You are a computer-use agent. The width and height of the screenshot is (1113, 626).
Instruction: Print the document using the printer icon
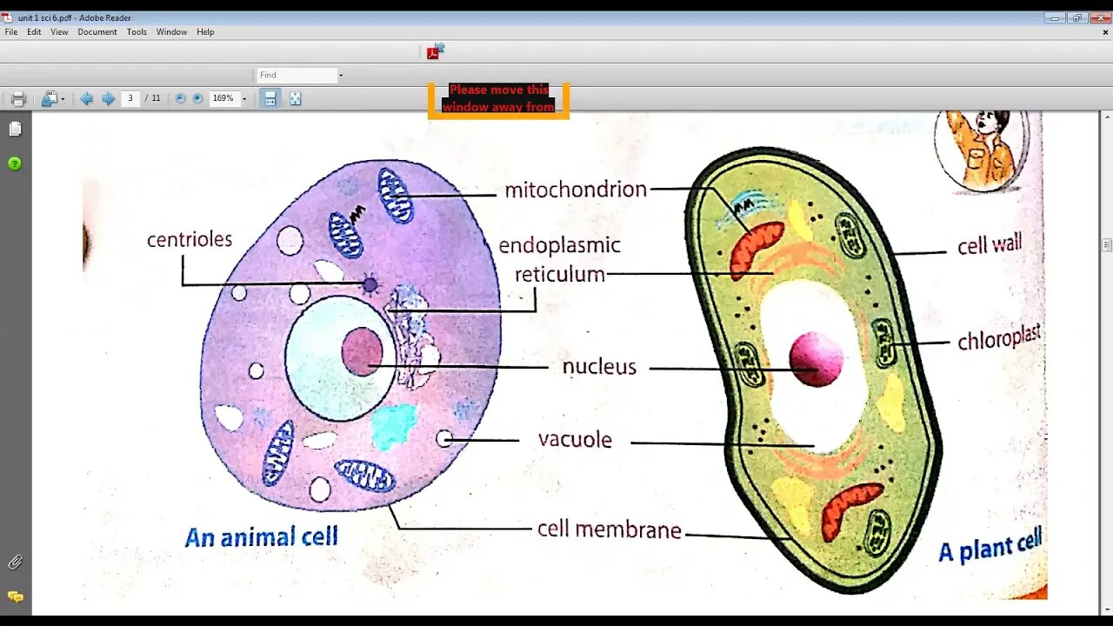click(18, 99)
